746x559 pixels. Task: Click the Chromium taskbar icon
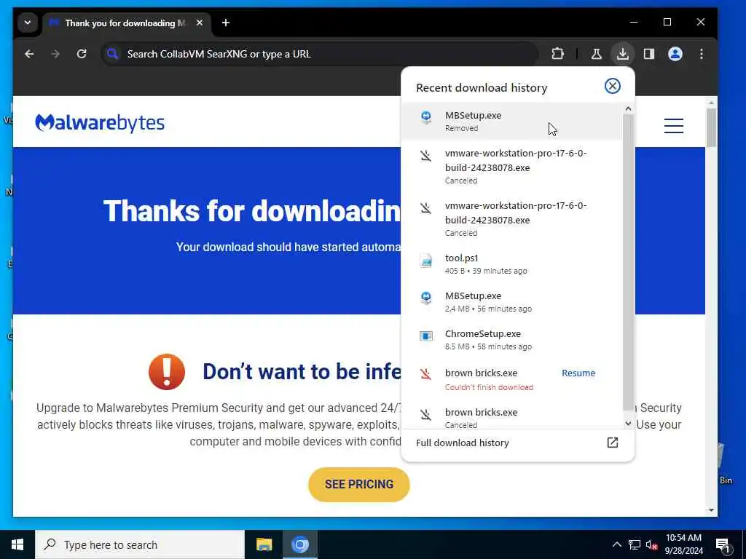[x=299, y=544]
